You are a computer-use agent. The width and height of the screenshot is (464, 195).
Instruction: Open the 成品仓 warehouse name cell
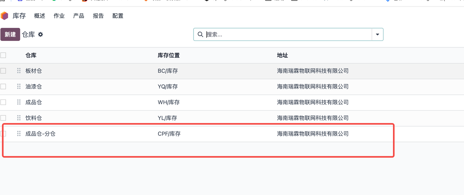(34, 102)
